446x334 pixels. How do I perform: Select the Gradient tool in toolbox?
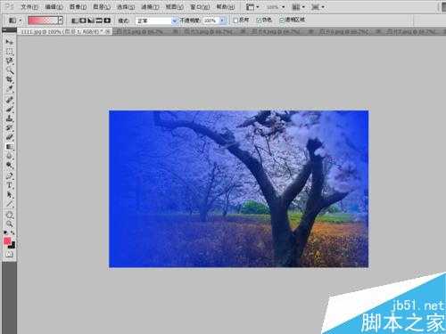pyautogui.click(x=9, y=147)
